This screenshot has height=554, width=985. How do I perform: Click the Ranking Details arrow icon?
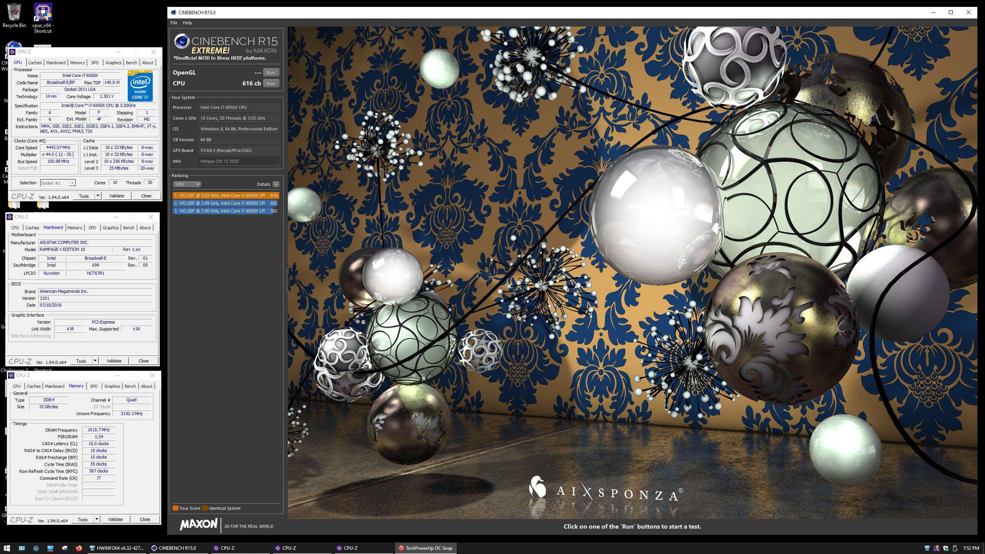pos(276,184)
